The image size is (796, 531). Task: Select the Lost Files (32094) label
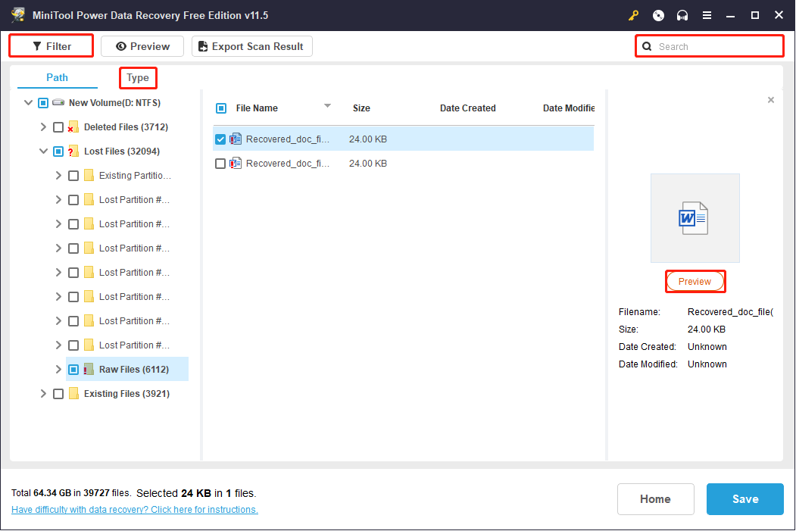122,151
